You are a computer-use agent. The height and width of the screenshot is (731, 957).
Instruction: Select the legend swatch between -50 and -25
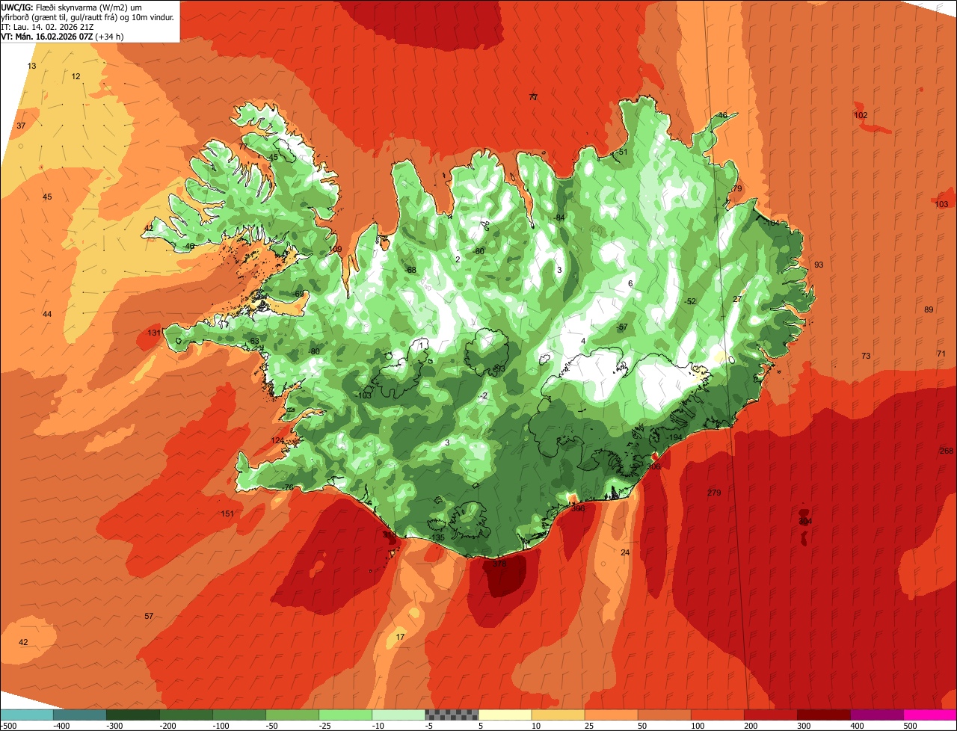tap(292, 715)
